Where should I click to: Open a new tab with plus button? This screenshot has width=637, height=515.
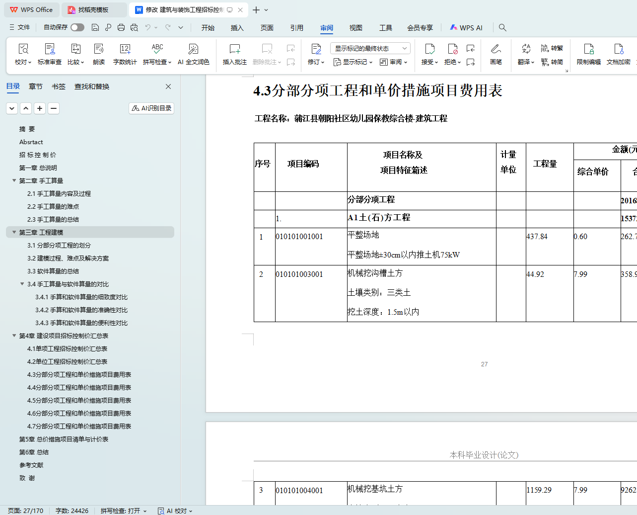coord(256,10)
